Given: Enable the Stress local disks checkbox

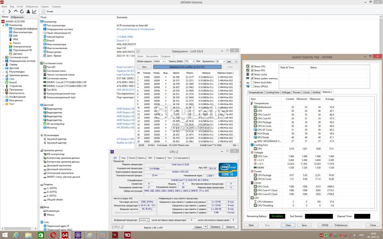Looking at the screenshot, I should click(x=252, y=83).
